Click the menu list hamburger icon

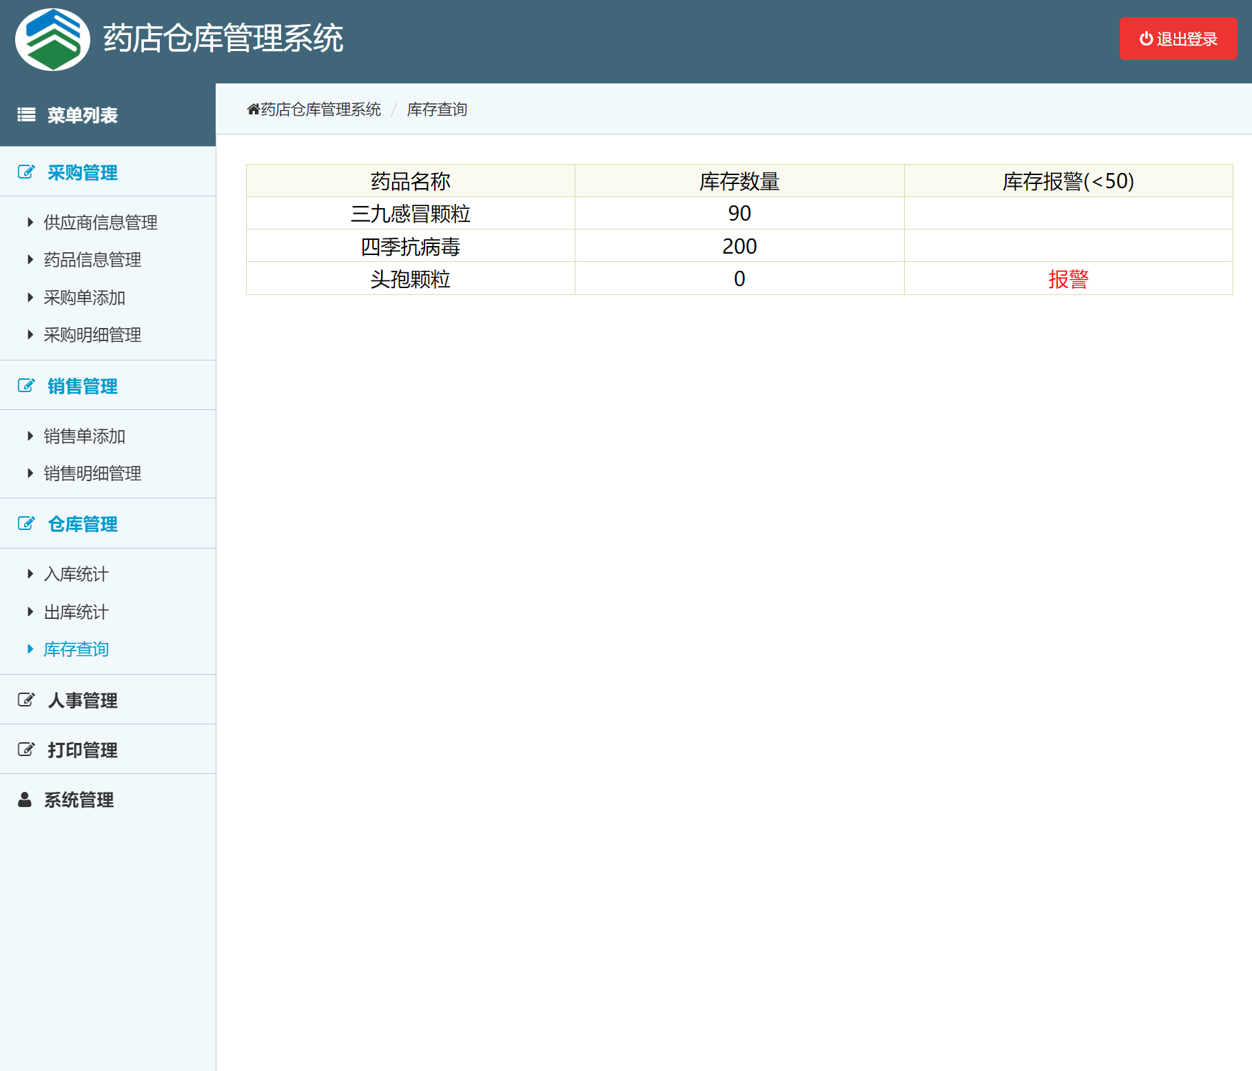[26, 115]
